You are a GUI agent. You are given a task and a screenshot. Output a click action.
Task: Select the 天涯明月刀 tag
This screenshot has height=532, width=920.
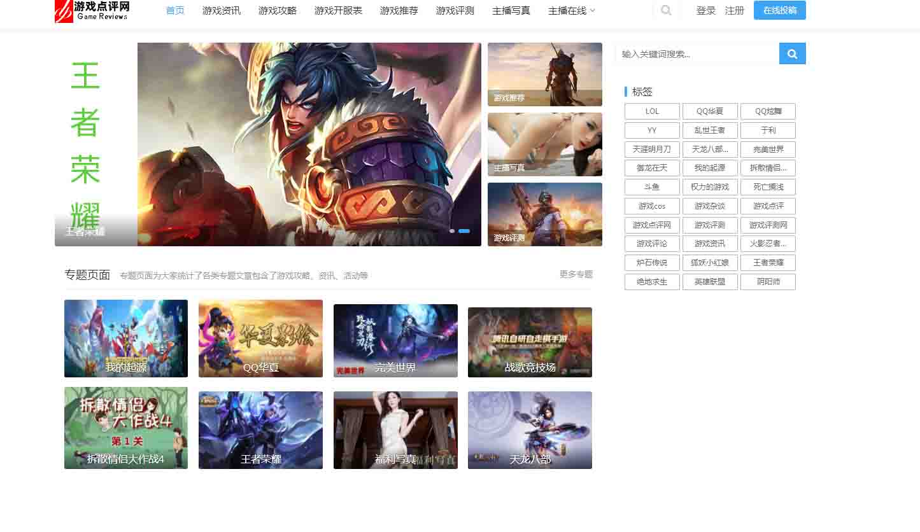coord(652,150)
